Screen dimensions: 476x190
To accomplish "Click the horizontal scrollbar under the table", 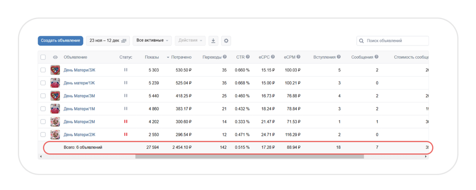I will pyautogui.click(x=249, y=157).
